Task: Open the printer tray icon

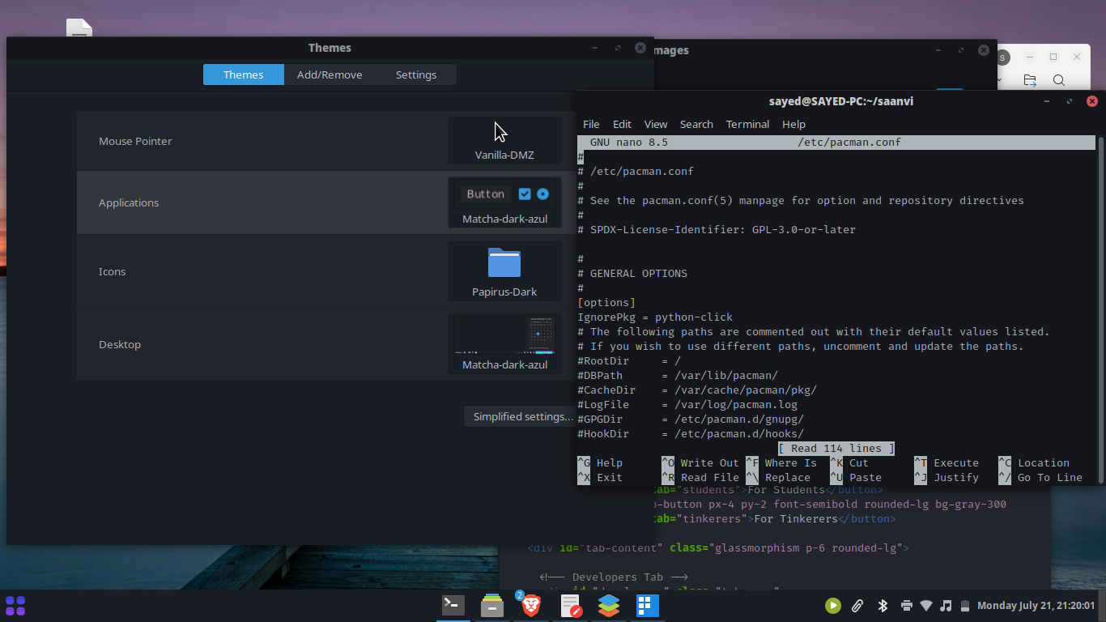Action: click(906, 605)
